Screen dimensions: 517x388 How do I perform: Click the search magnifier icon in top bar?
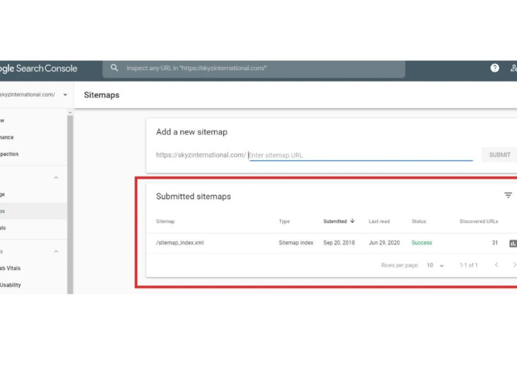click(114, 68)
